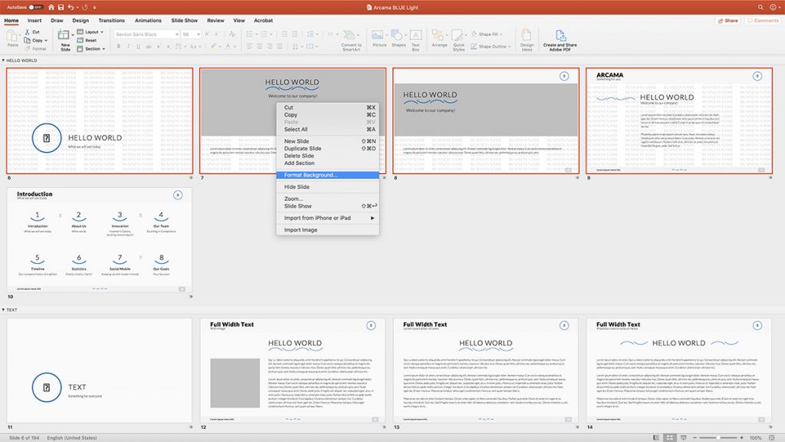Image resolution: width=785 pixels, height=442 pixels.
Task: Click the Comments button
Action: tap(763, 21)
